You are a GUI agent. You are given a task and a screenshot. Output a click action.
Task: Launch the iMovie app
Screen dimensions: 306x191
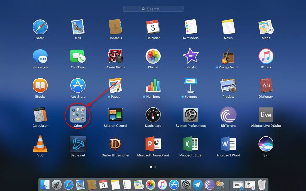191,56
